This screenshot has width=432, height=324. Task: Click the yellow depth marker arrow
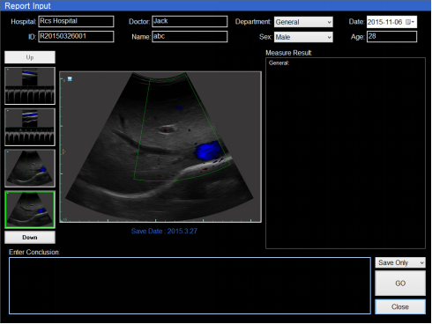tap(63, 151)
